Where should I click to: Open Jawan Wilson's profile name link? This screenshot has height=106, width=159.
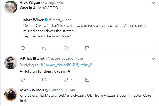tap(32, 90)
